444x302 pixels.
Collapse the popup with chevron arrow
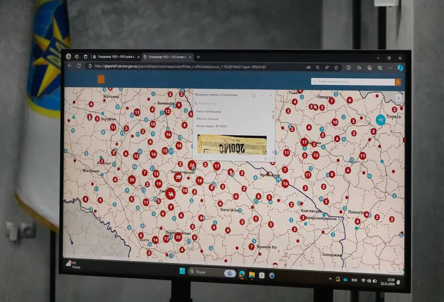pyautogui.click(x=262, y=95)
